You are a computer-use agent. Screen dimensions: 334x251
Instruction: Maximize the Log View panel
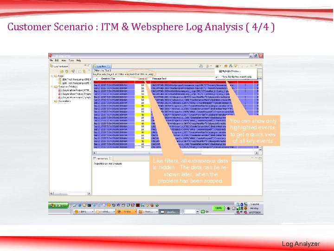(x=260, y=66)
